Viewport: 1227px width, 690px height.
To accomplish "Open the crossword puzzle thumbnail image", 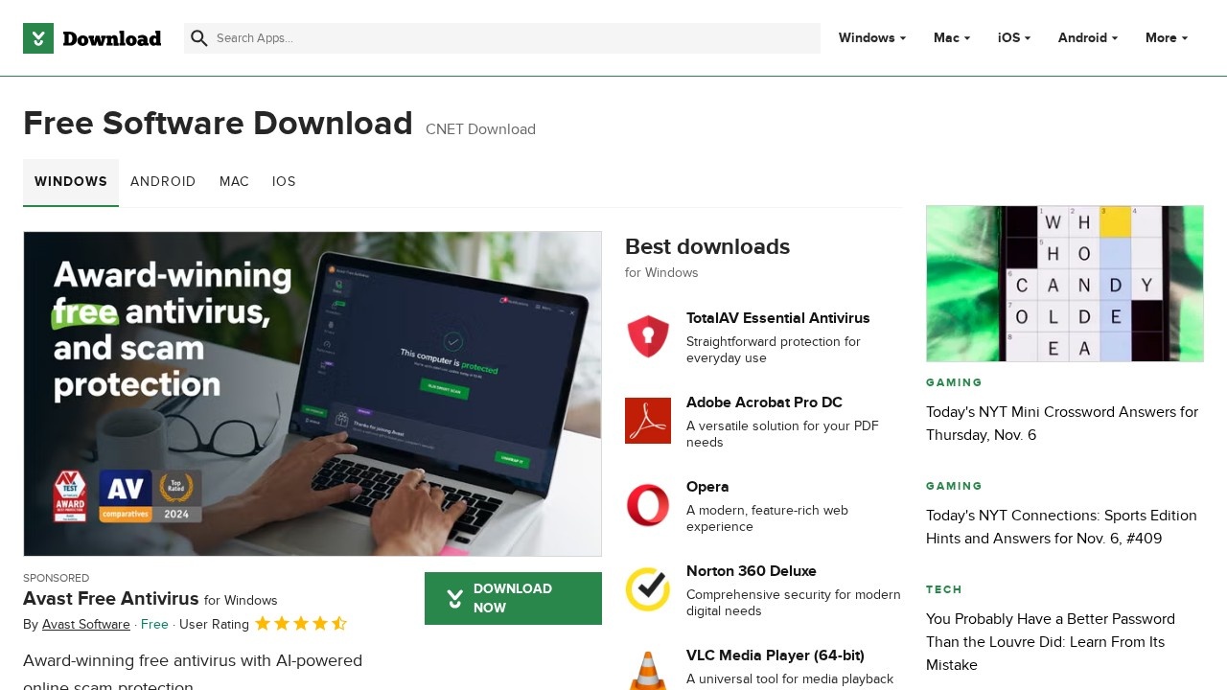I will [x=1064, y=283].
